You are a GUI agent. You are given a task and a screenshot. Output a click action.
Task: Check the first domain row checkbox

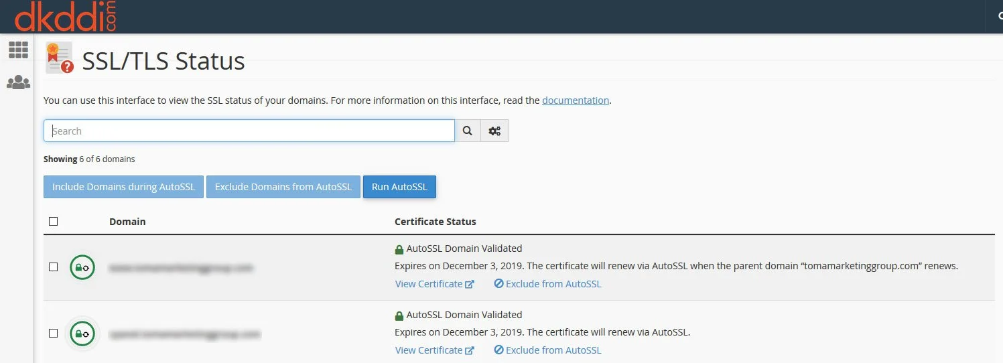click(x=54, y=267)
